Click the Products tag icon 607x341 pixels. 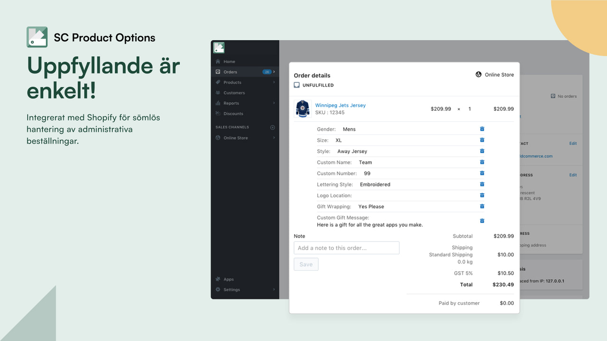tap(218, 82)
